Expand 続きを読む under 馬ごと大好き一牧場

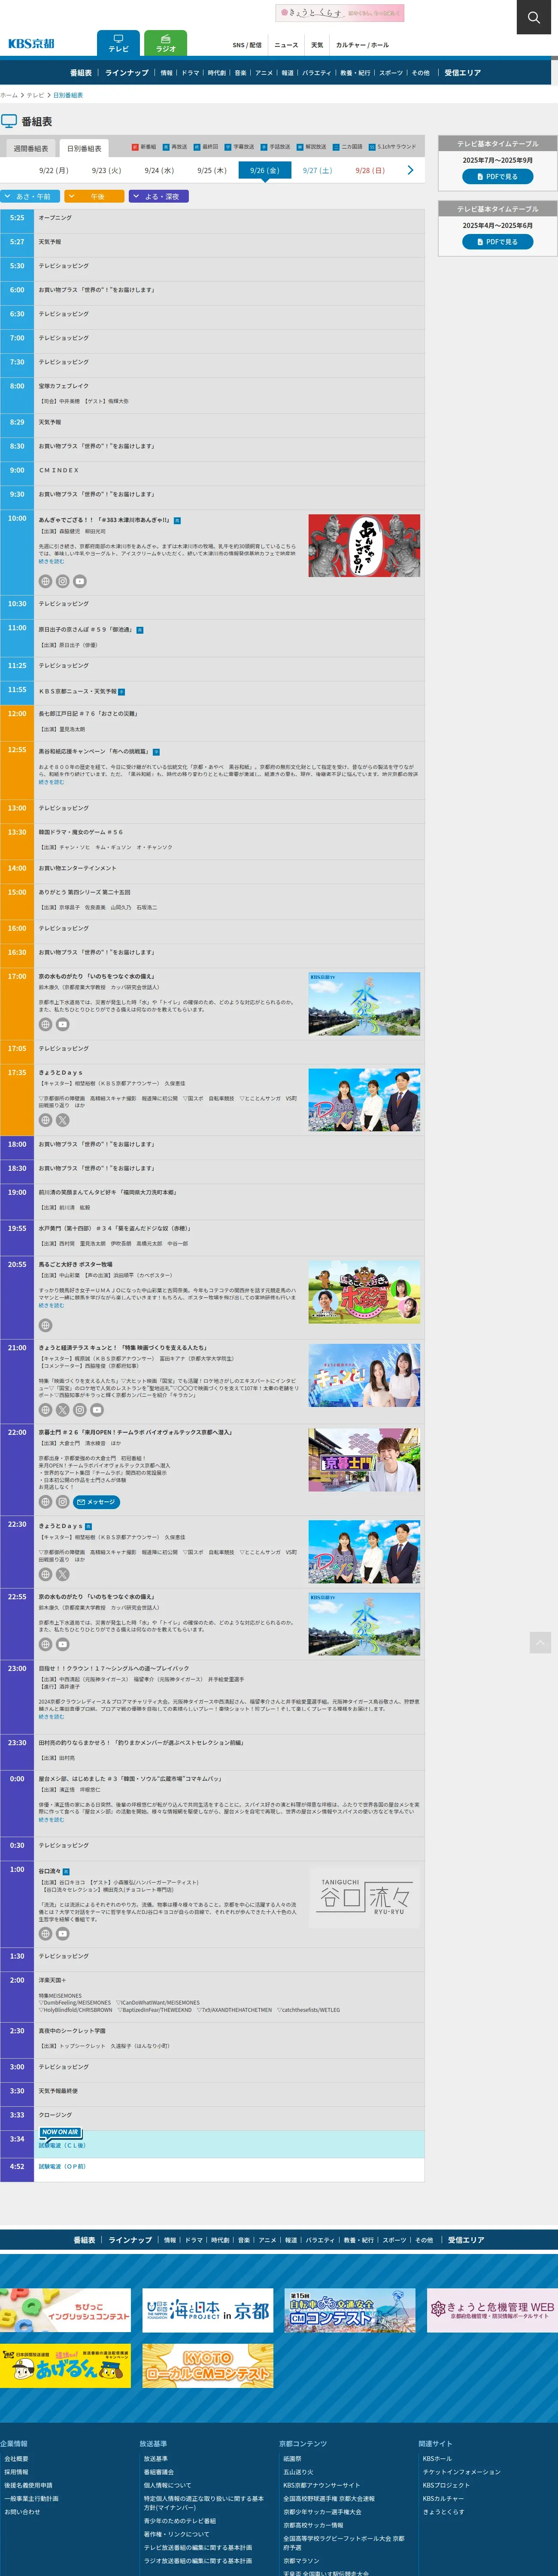click(x=51, y=1306)
